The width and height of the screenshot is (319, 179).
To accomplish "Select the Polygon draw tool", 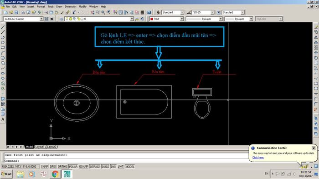I will tap(3, 42).
